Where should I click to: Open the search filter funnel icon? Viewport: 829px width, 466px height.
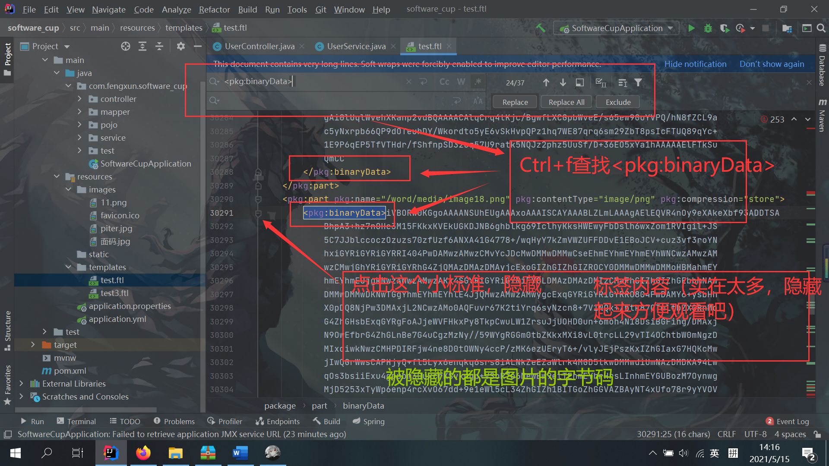point(638,82)
